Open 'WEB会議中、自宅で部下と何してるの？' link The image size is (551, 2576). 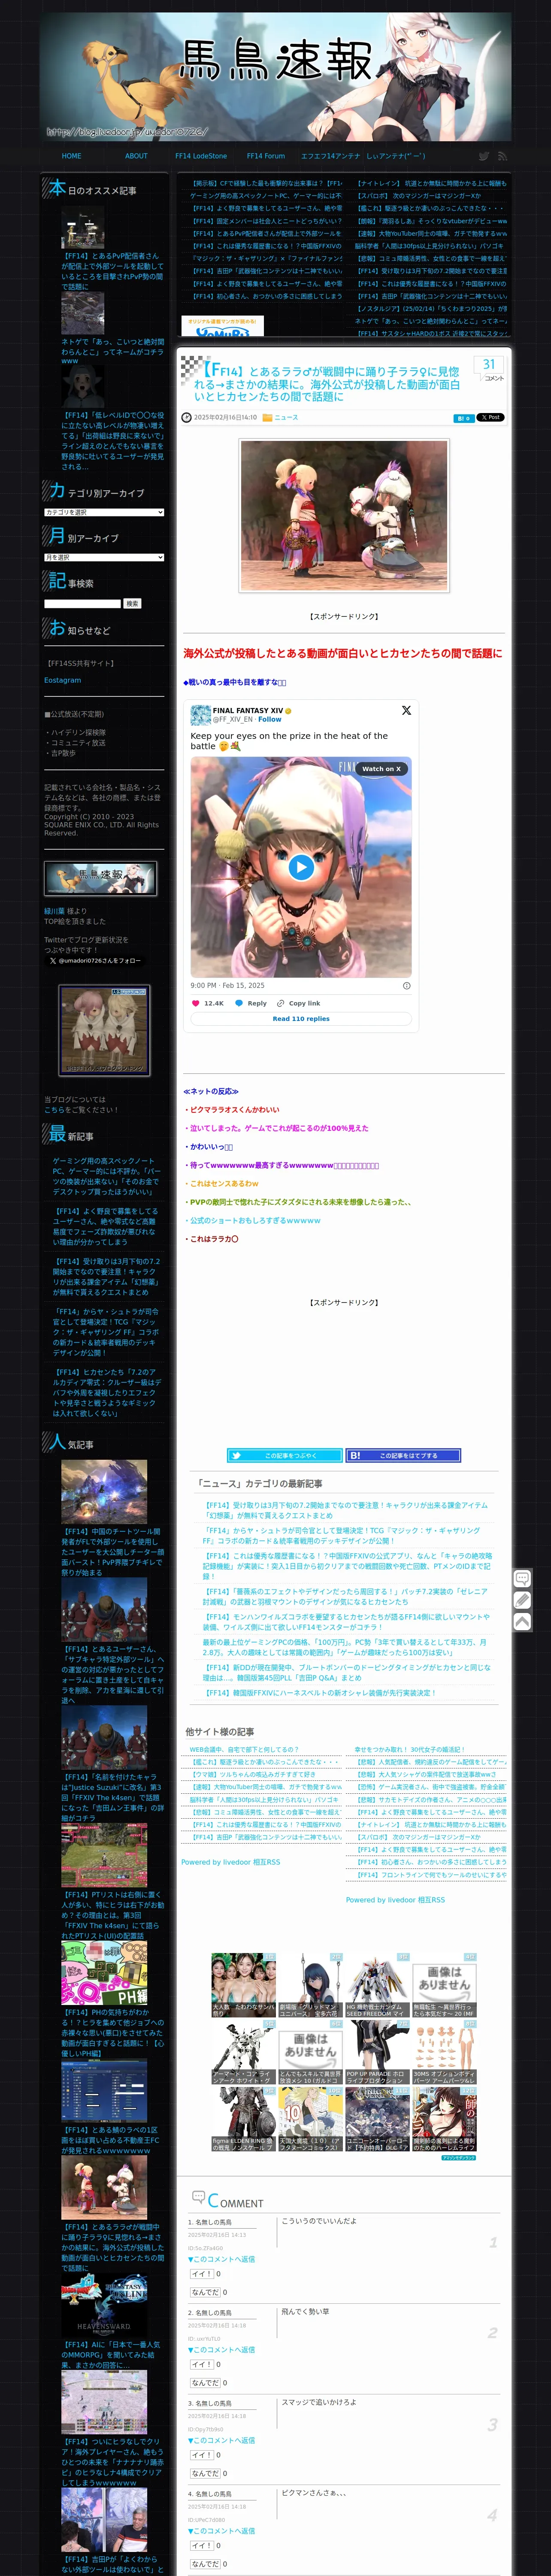point(244,1750)
